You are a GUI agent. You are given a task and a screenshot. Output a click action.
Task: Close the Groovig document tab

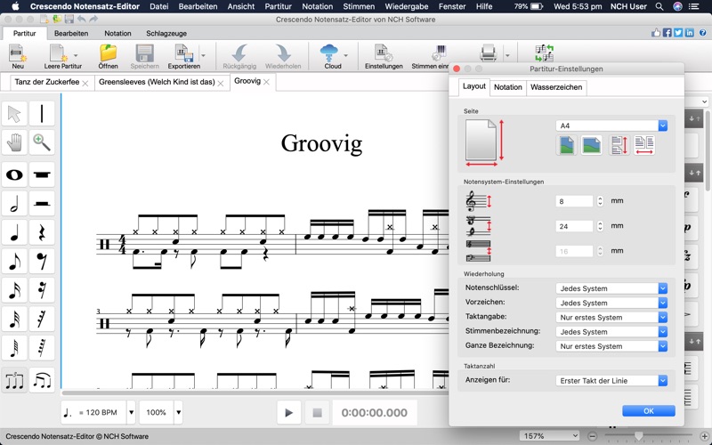(x=266, y=82)
